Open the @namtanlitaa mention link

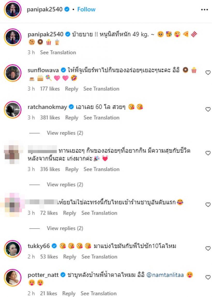coord(165,275)
